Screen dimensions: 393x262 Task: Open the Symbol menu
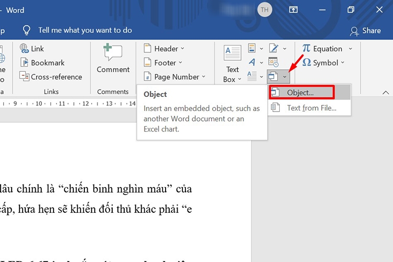[x=323, y=63]
